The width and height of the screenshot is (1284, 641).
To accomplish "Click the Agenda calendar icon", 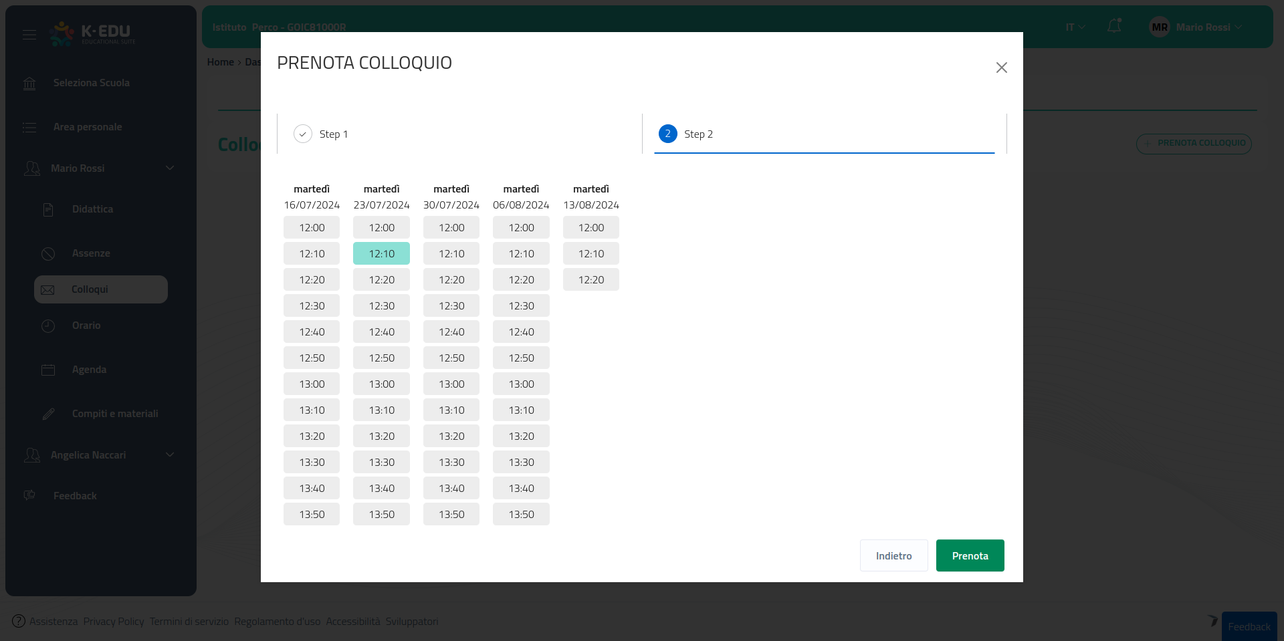I will [48, 370].
